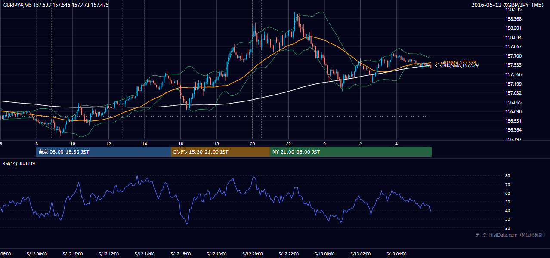Click price axis label 156.531
This screenshot has width=550, height=258.
(x=513, y=121)
